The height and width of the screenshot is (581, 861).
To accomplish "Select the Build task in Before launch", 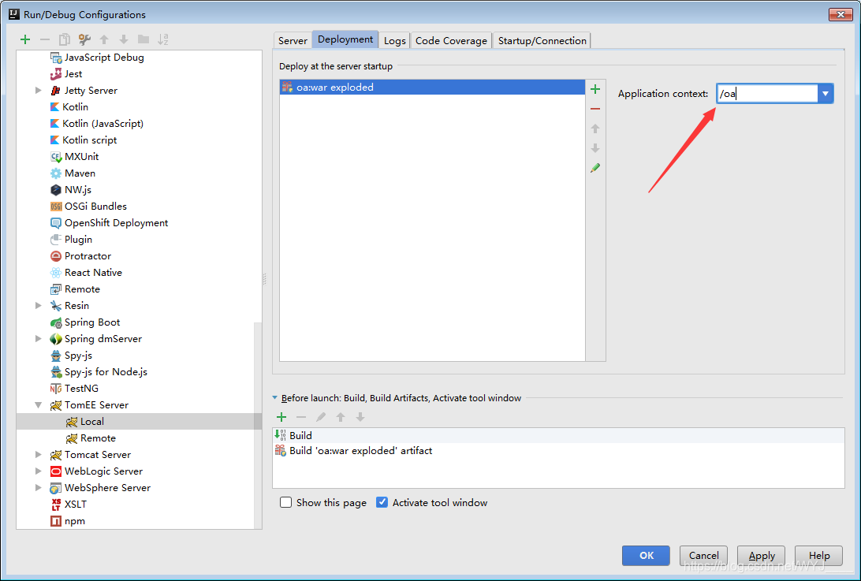I will click(558, 435).
